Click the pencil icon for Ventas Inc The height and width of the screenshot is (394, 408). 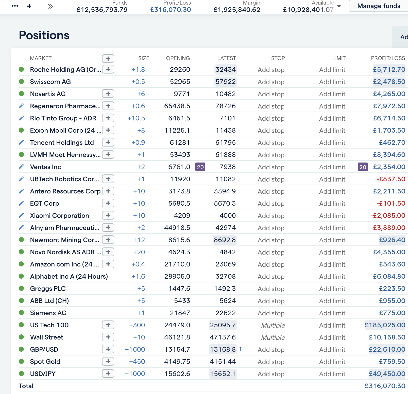pyautogui.click(x=21, y=167)
